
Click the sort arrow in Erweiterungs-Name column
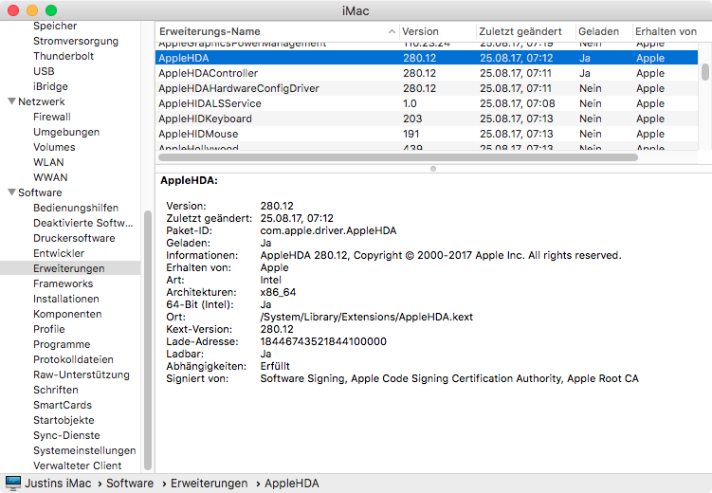(x=393, y=32)
